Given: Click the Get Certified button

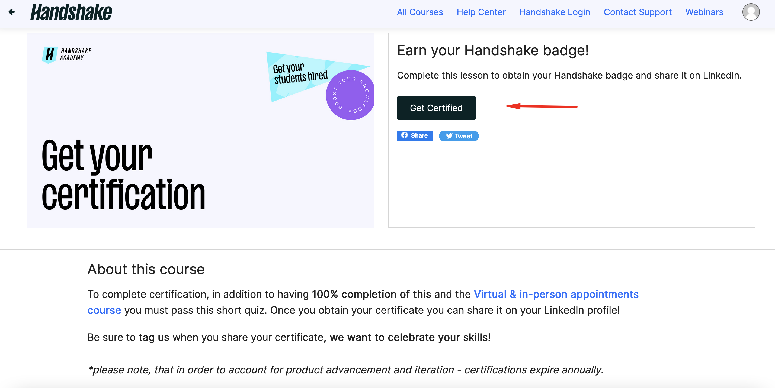Looking at the screenshot, I should (437, 107).
